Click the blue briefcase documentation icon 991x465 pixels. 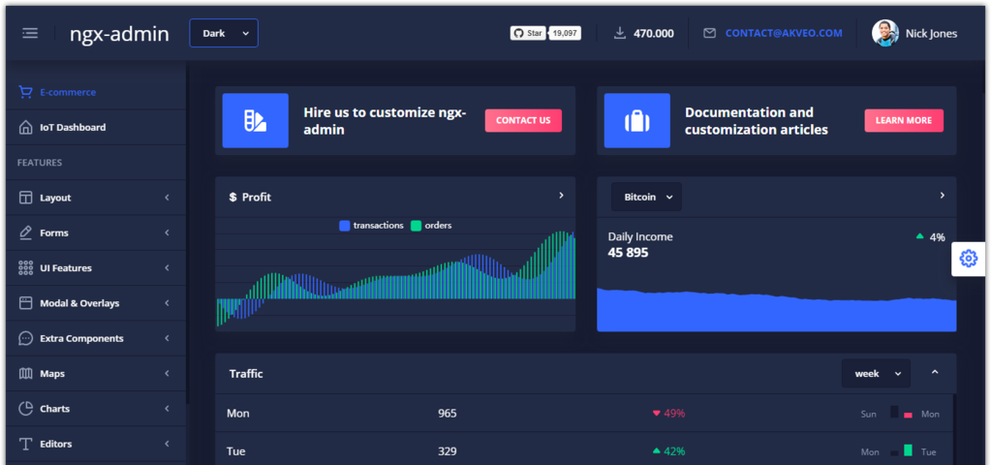[637, 121]
